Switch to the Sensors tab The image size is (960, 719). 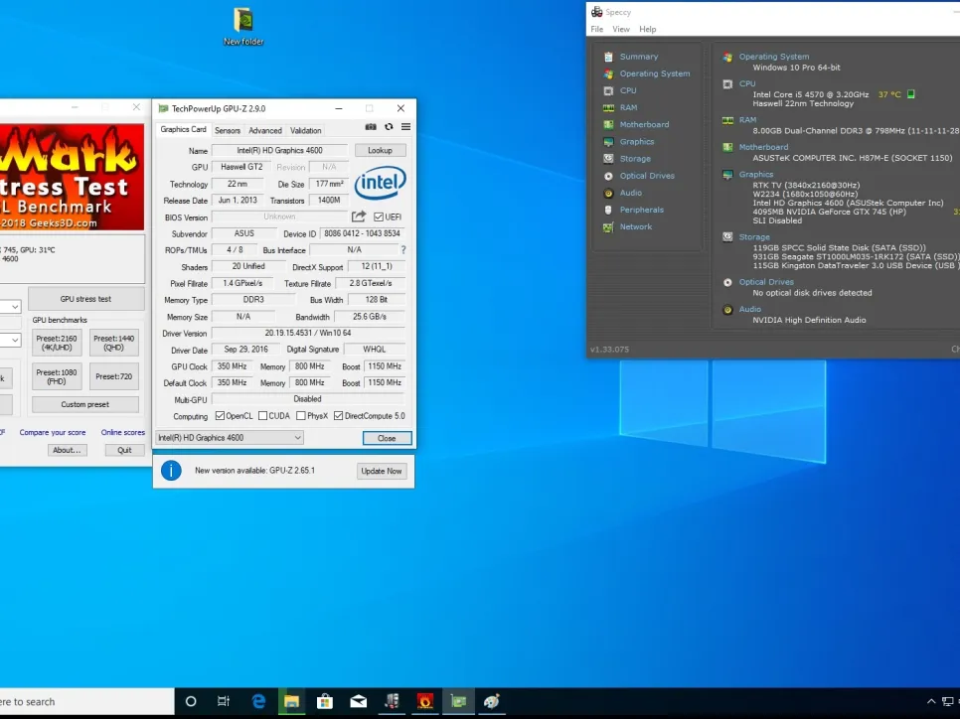[x=228, y=130]
